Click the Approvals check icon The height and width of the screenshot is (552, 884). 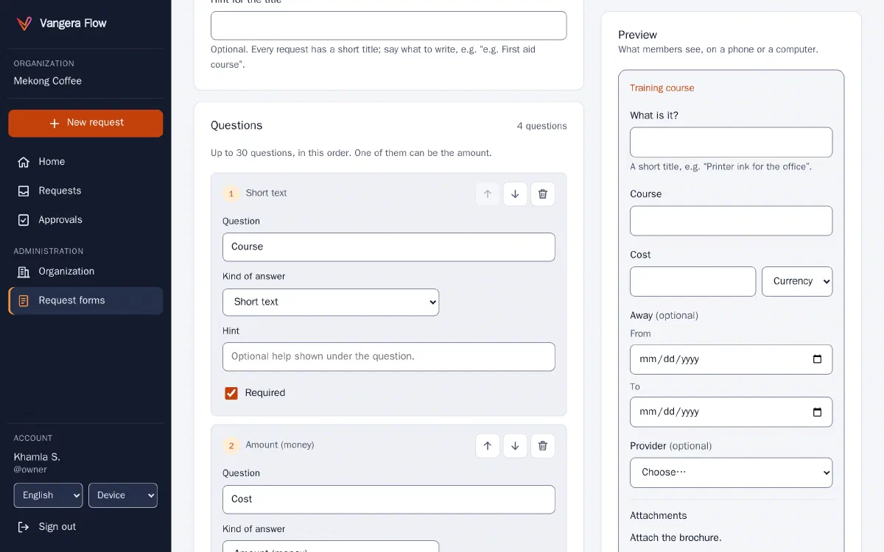point(24,220)
